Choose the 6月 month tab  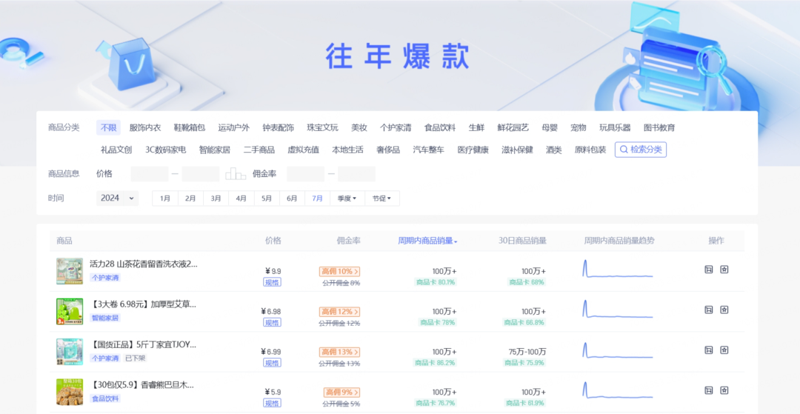pos(293,198)
